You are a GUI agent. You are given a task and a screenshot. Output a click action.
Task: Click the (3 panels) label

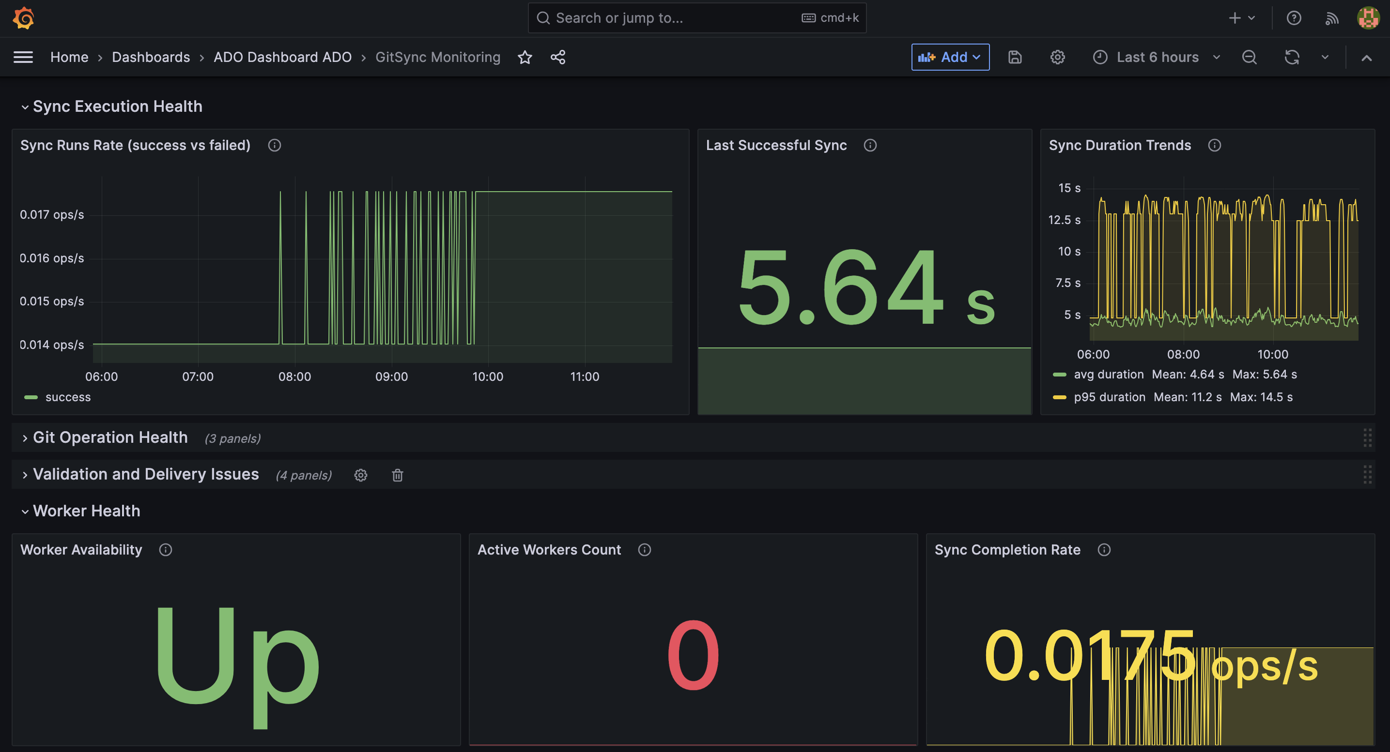coord(232,439)
